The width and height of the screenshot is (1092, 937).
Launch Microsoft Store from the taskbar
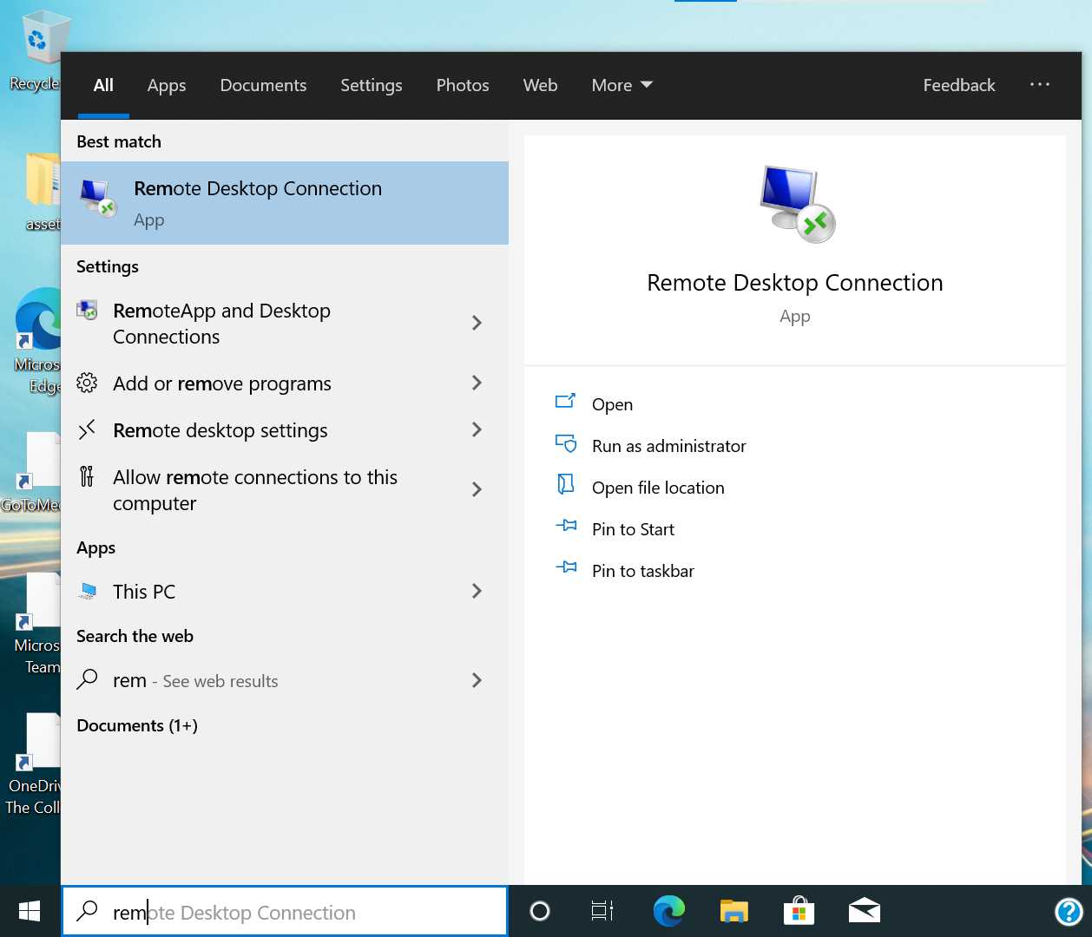point(799,911)
